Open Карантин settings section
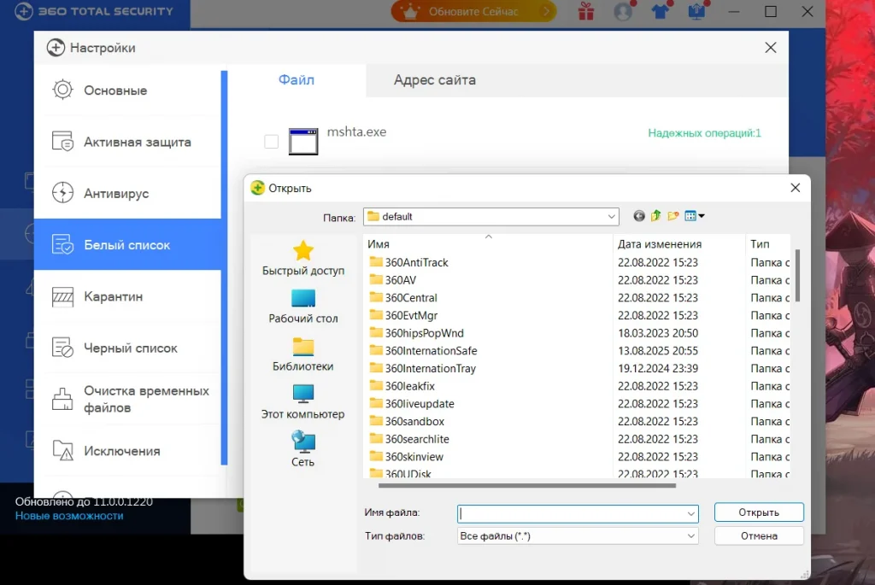 tap(128, 296)
